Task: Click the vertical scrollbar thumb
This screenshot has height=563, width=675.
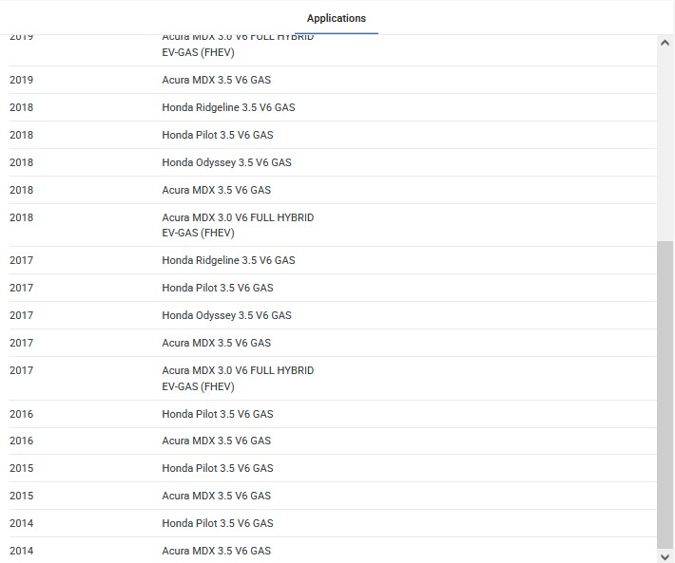Action: [x=665, y=395]
